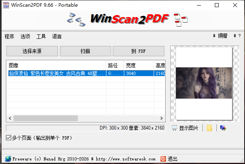
Task: Click the WinScan2PDF title bar app icon
Action: (x=6, y=5)
